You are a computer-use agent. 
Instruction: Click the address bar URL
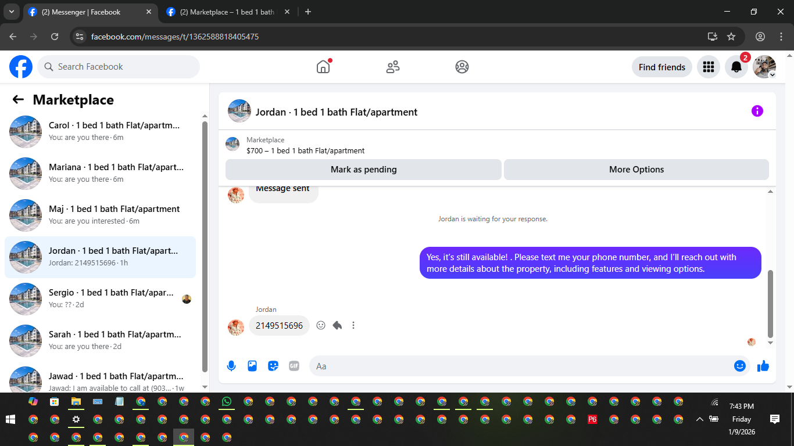175,37
